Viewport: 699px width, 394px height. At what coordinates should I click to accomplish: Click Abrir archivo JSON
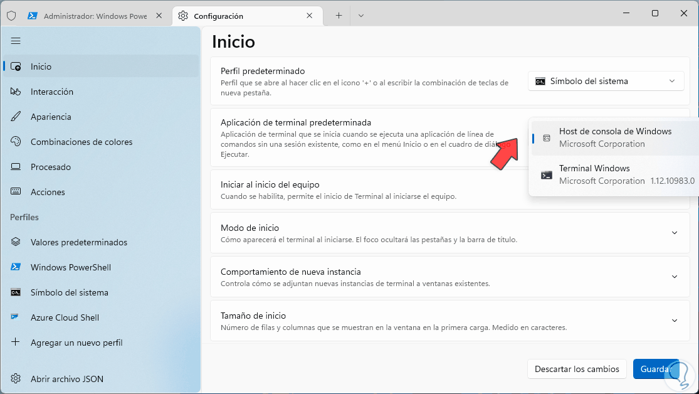click(101, 379)
